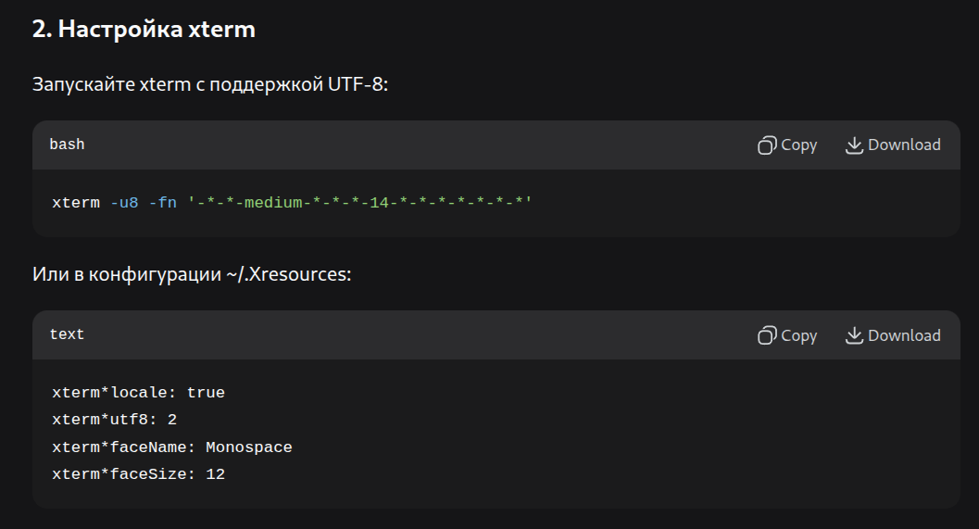Image resolution: width=979 pixels, height=529 pixels.
Task: Download the Xresources snippet via its Download label
Action: click(904, 335)
